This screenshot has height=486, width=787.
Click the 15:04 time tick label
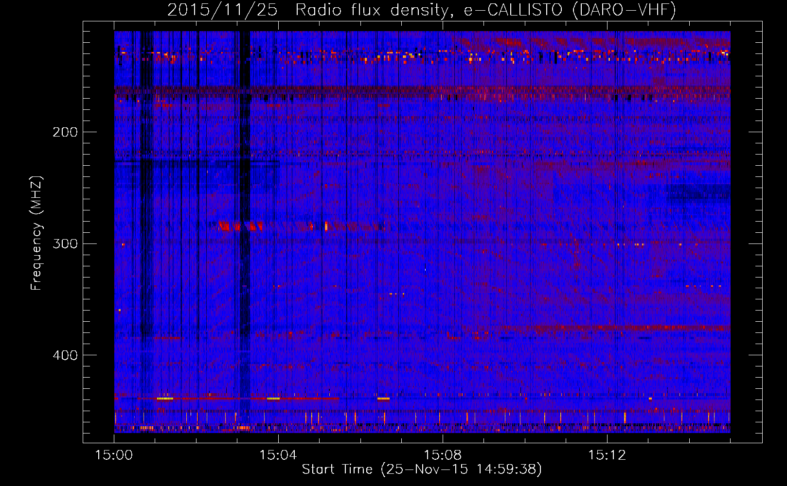point(278,455)
